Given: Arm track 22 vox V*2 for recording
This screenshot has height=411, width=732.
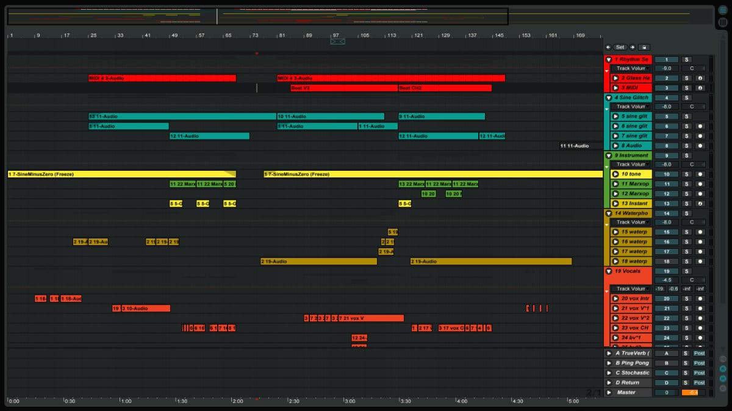Looking at the screenshot, I should pos(700,318).
